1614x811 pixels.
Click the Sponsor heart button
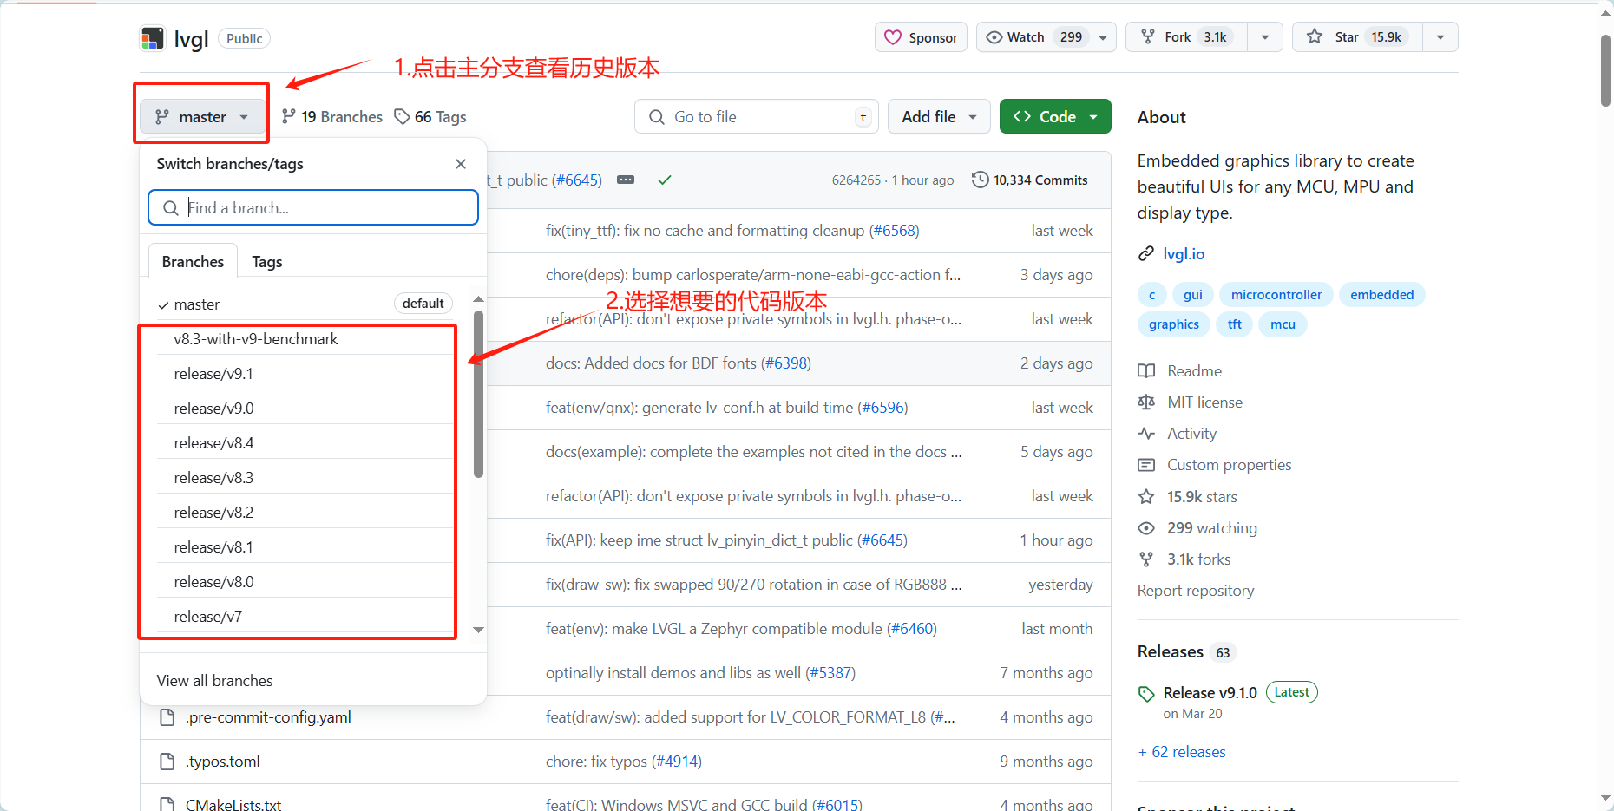pyautogui.click(x=921, y=37)
